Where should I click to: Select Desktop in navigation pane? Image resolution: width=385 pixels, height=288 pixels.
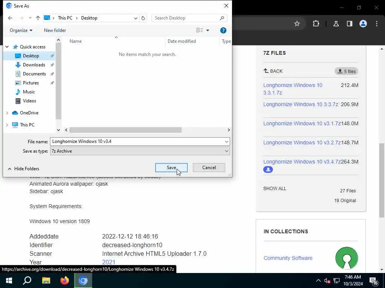tap(31, 56)
